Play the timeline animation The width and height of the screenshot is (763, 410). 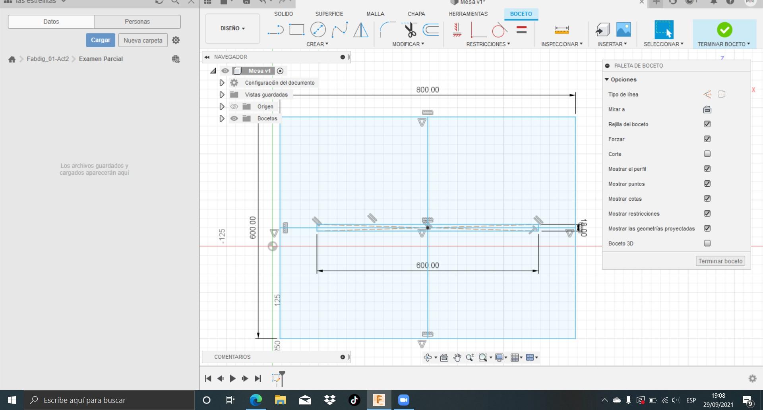click(x=233, y=379)
